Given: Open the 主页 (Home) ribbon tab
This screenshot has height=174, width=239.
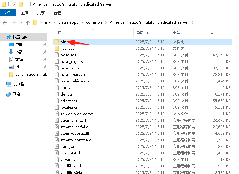Looking at the screenshot, I should coord(24,13).
